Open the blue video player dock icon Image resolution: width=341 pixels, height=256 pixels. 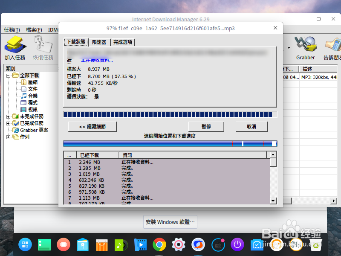[140, 245]
